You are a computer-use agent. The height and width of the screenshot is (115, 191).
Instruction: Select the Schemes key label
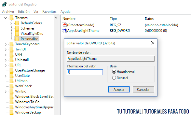coord(27,28)
